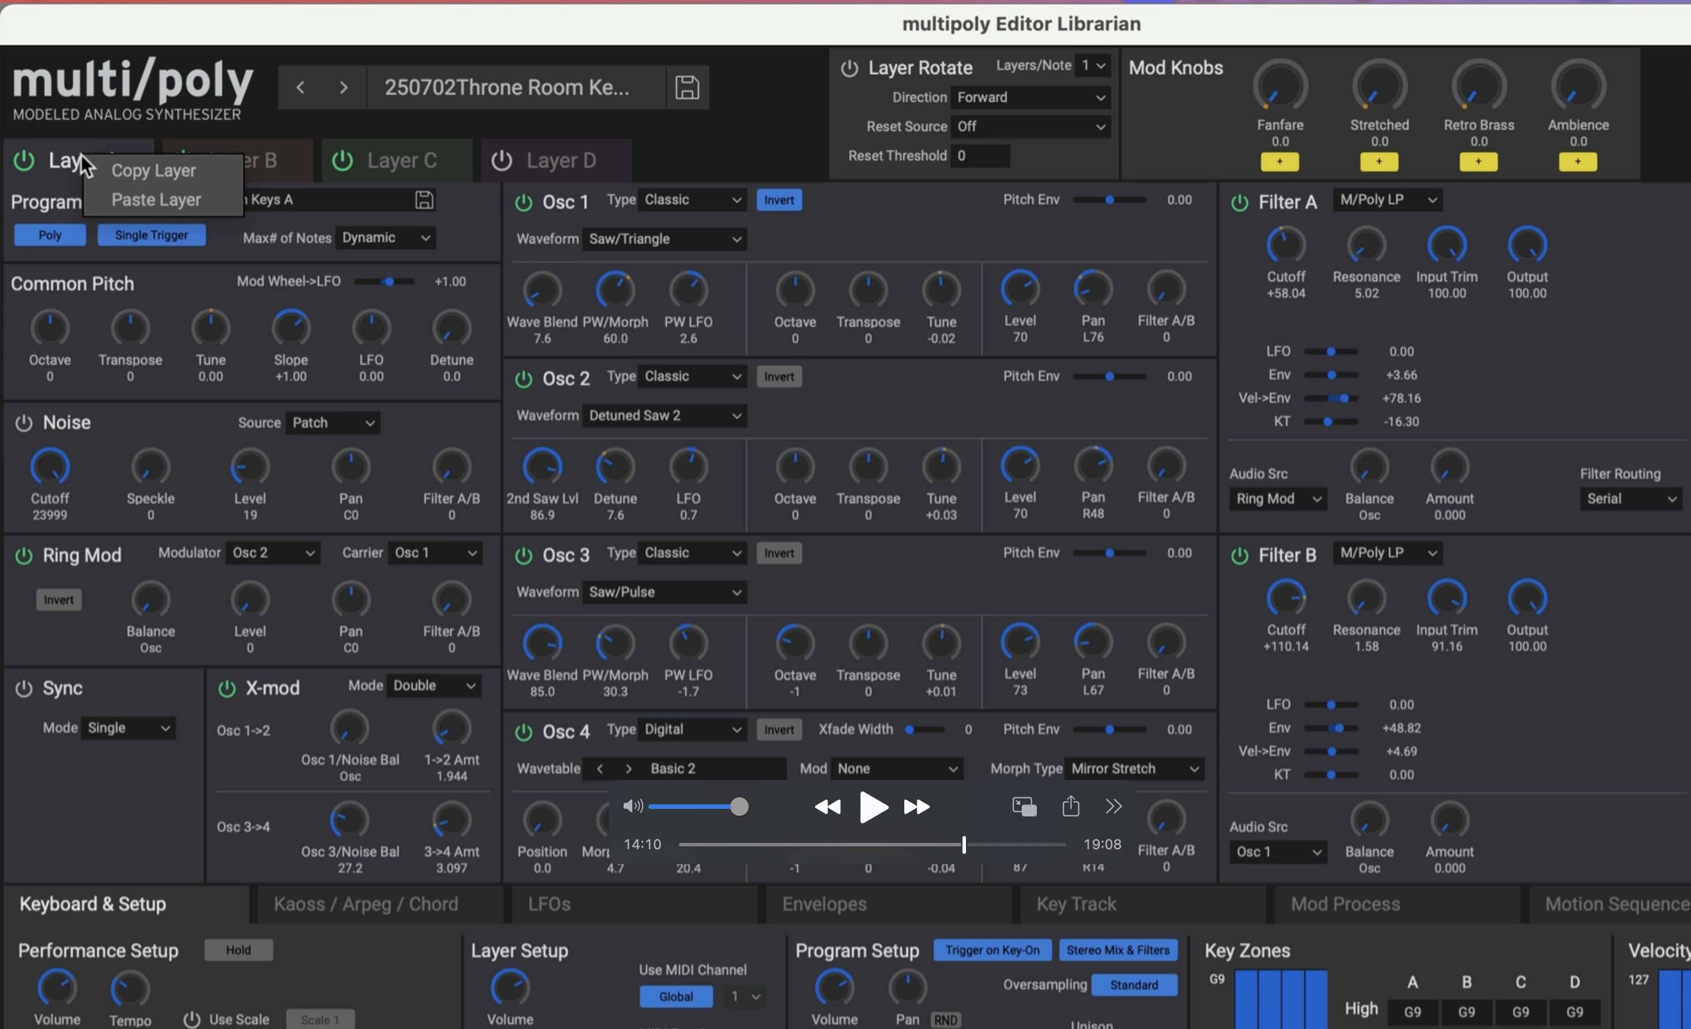Choose Paste Layer from context menu

point(156,200)
